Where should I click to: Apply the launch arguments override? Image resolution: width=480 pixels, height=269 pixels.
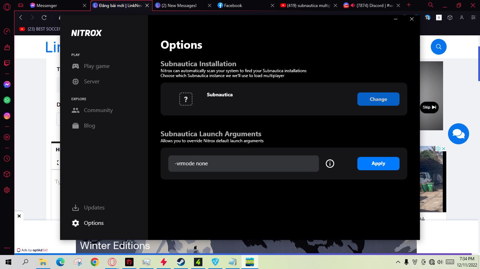pos(378,163)
